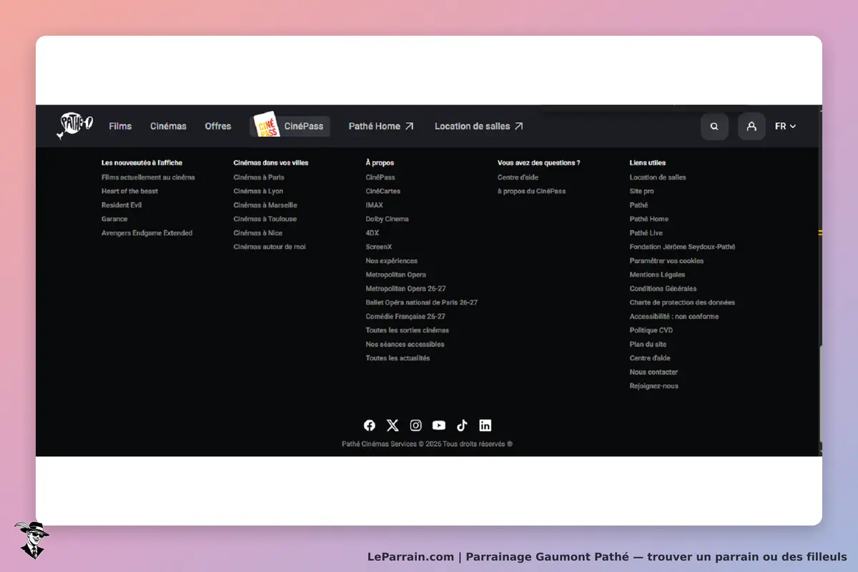
Task: Open the X (Twitter) social icon
Action: tap(393, 425)
